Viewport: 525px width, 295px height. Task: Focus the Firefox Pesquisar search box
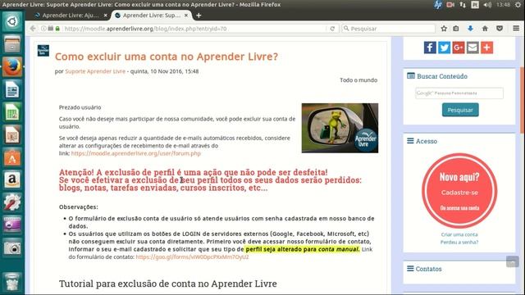pyautogui.click(x=388, y=29)
